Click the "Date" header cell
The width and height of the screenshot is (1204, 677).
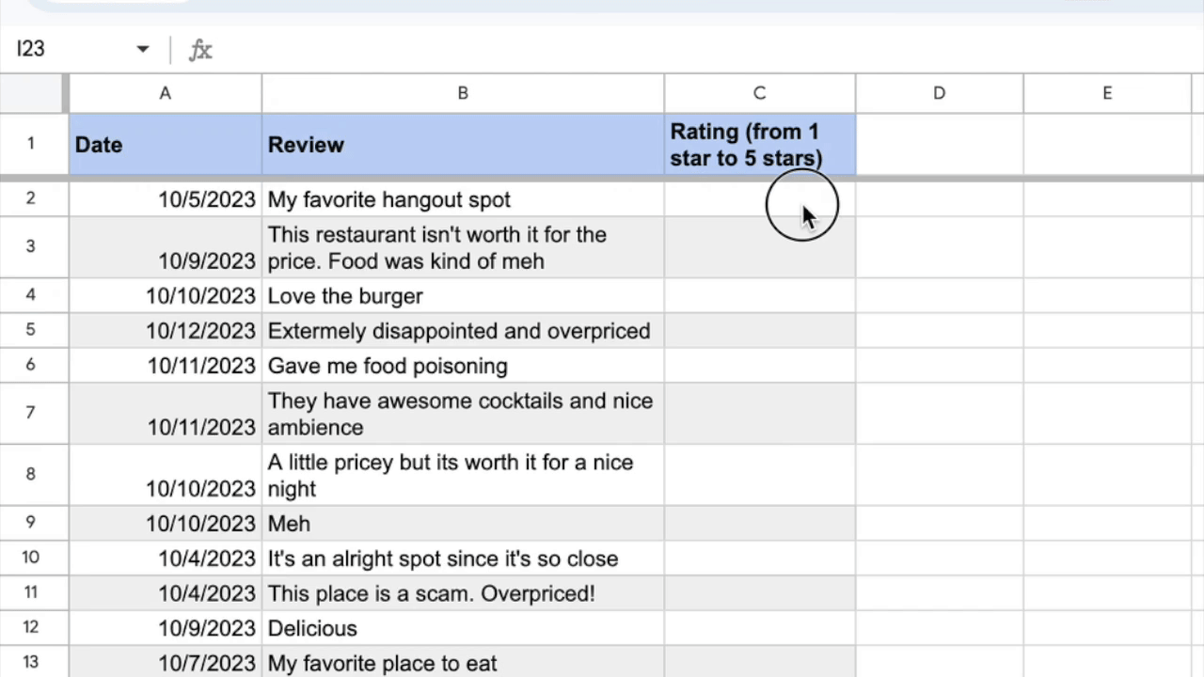(x=165, y=145)
